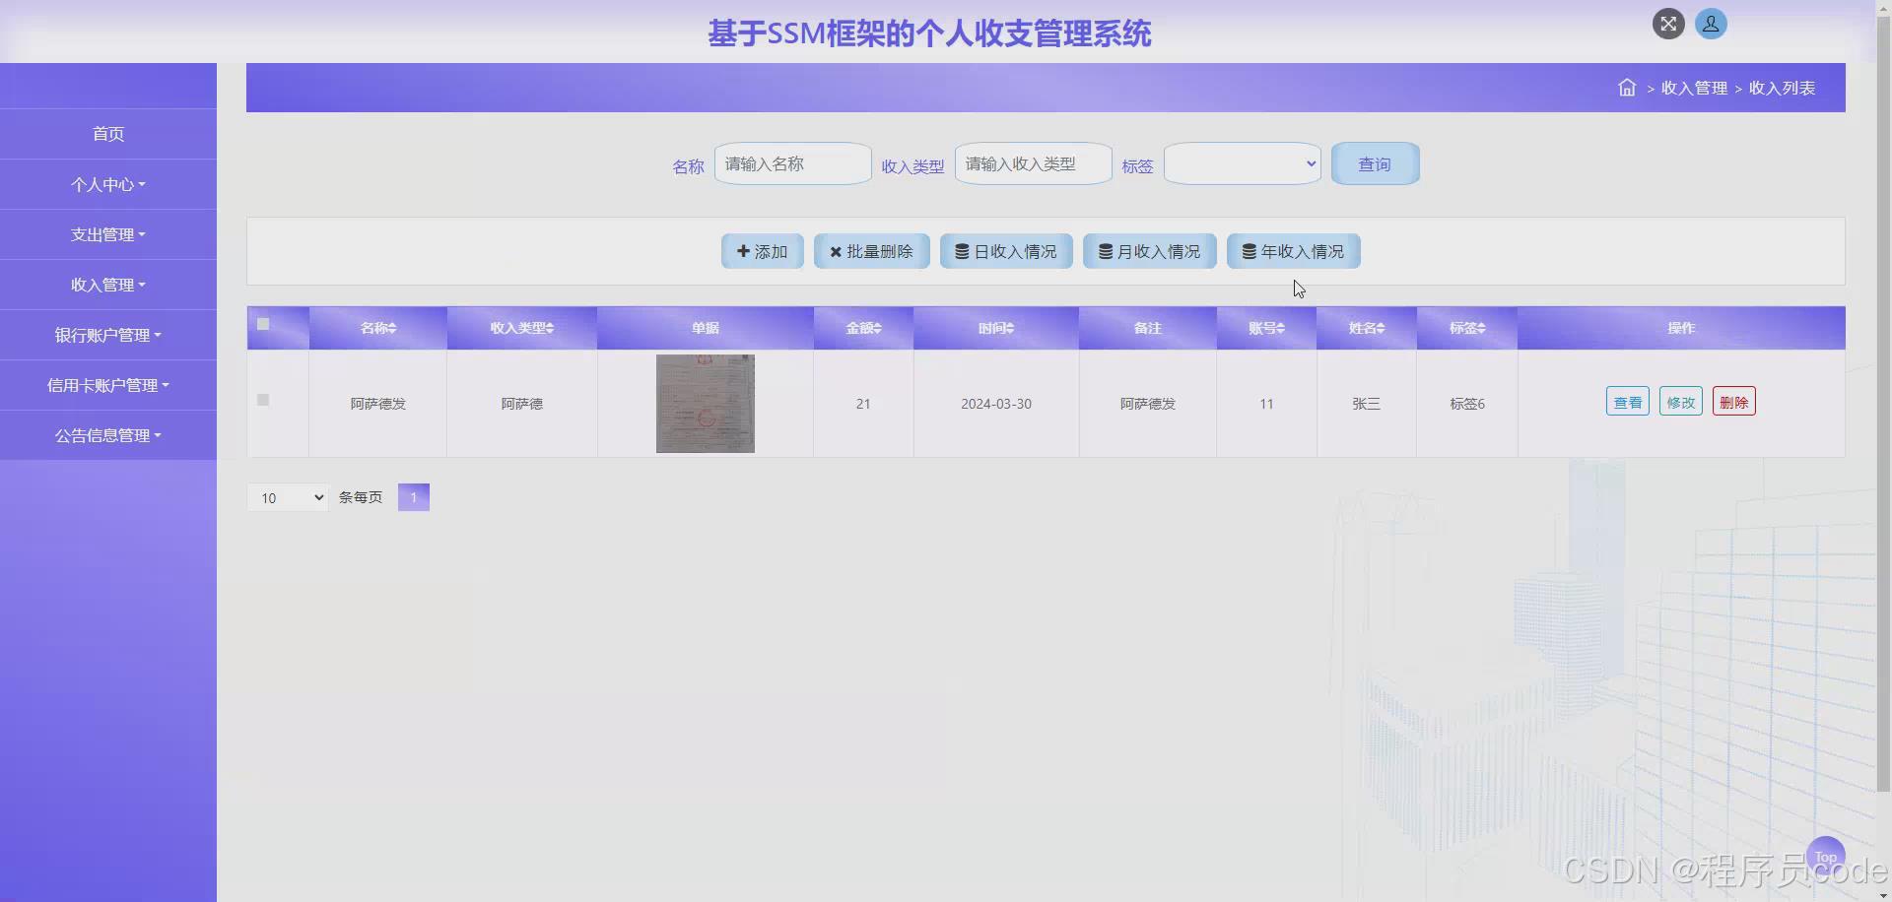Click the Top back-to-top floating button
The image size is (1892, 902).
pyautogui.click(x=1826, y=853)
